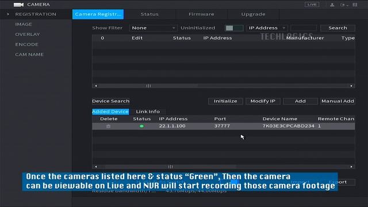This screenshot has height=207, width=368.
Task: Click the Remote Chan column header
Action: (336, 119)
